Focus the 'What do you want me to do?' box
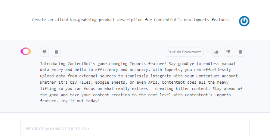Image resolution: width=270 pixels, height=135 pixels. click(135, 128)
